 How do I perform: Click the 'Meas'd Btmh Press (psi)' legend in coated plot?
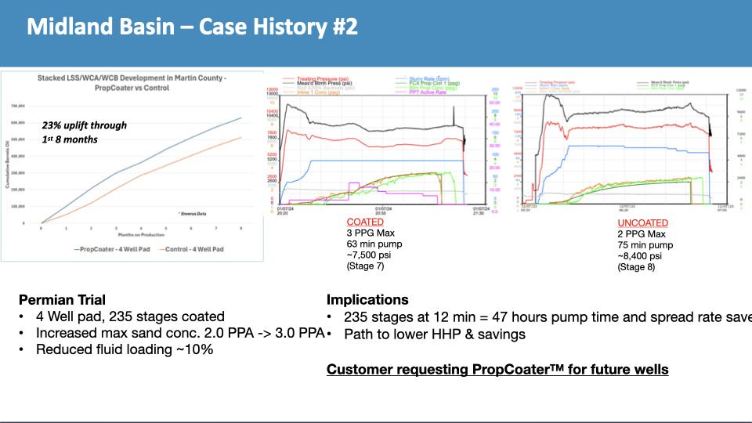324,84
